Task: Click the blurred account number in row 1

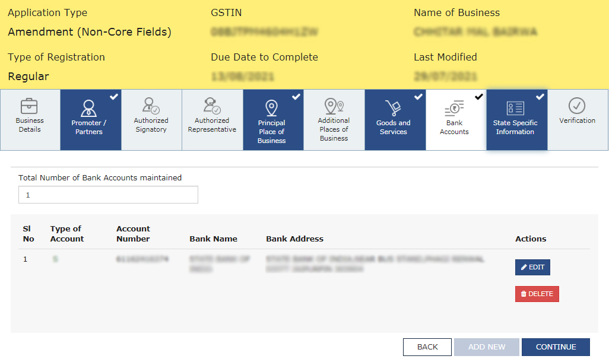Action: pyautogui.click(x=142, y=259)
